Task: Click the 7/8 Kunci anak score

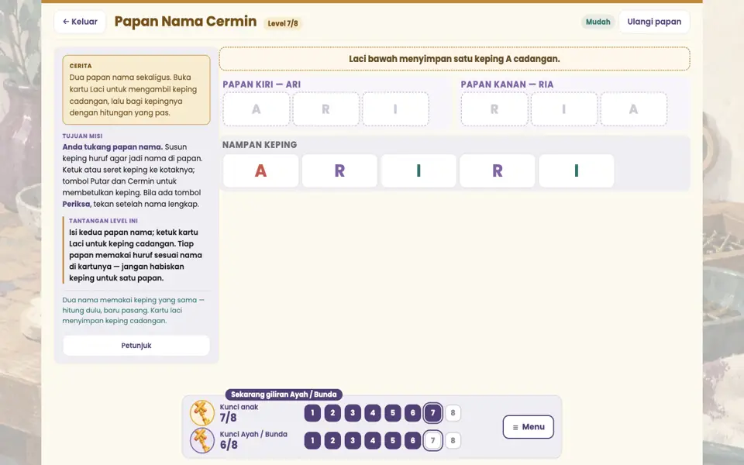Action: point(228,418)
